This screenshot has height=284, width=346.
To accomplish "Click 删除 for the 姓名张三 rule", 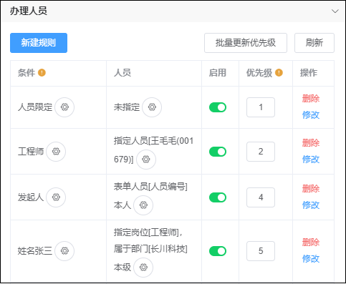I will pos(311,243).
